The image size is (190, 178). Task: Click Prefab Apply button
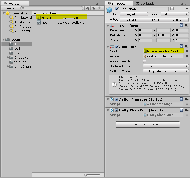pyautogui.click(x=177, y=20)
